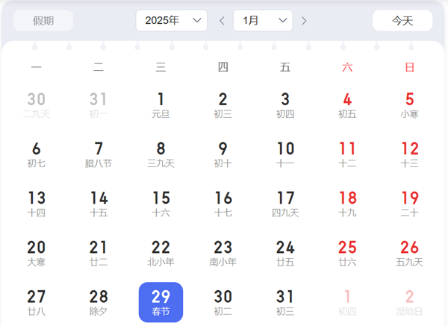Pick Sunday January 12 date
This screenshot has height=326, width=448.
coord(409,154)
